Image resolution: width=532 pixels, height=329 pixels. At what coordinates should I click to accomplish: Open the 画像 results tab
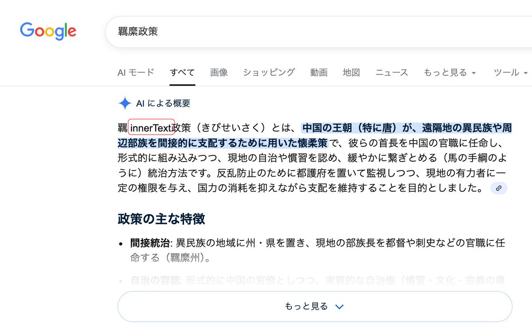(219, 73)
